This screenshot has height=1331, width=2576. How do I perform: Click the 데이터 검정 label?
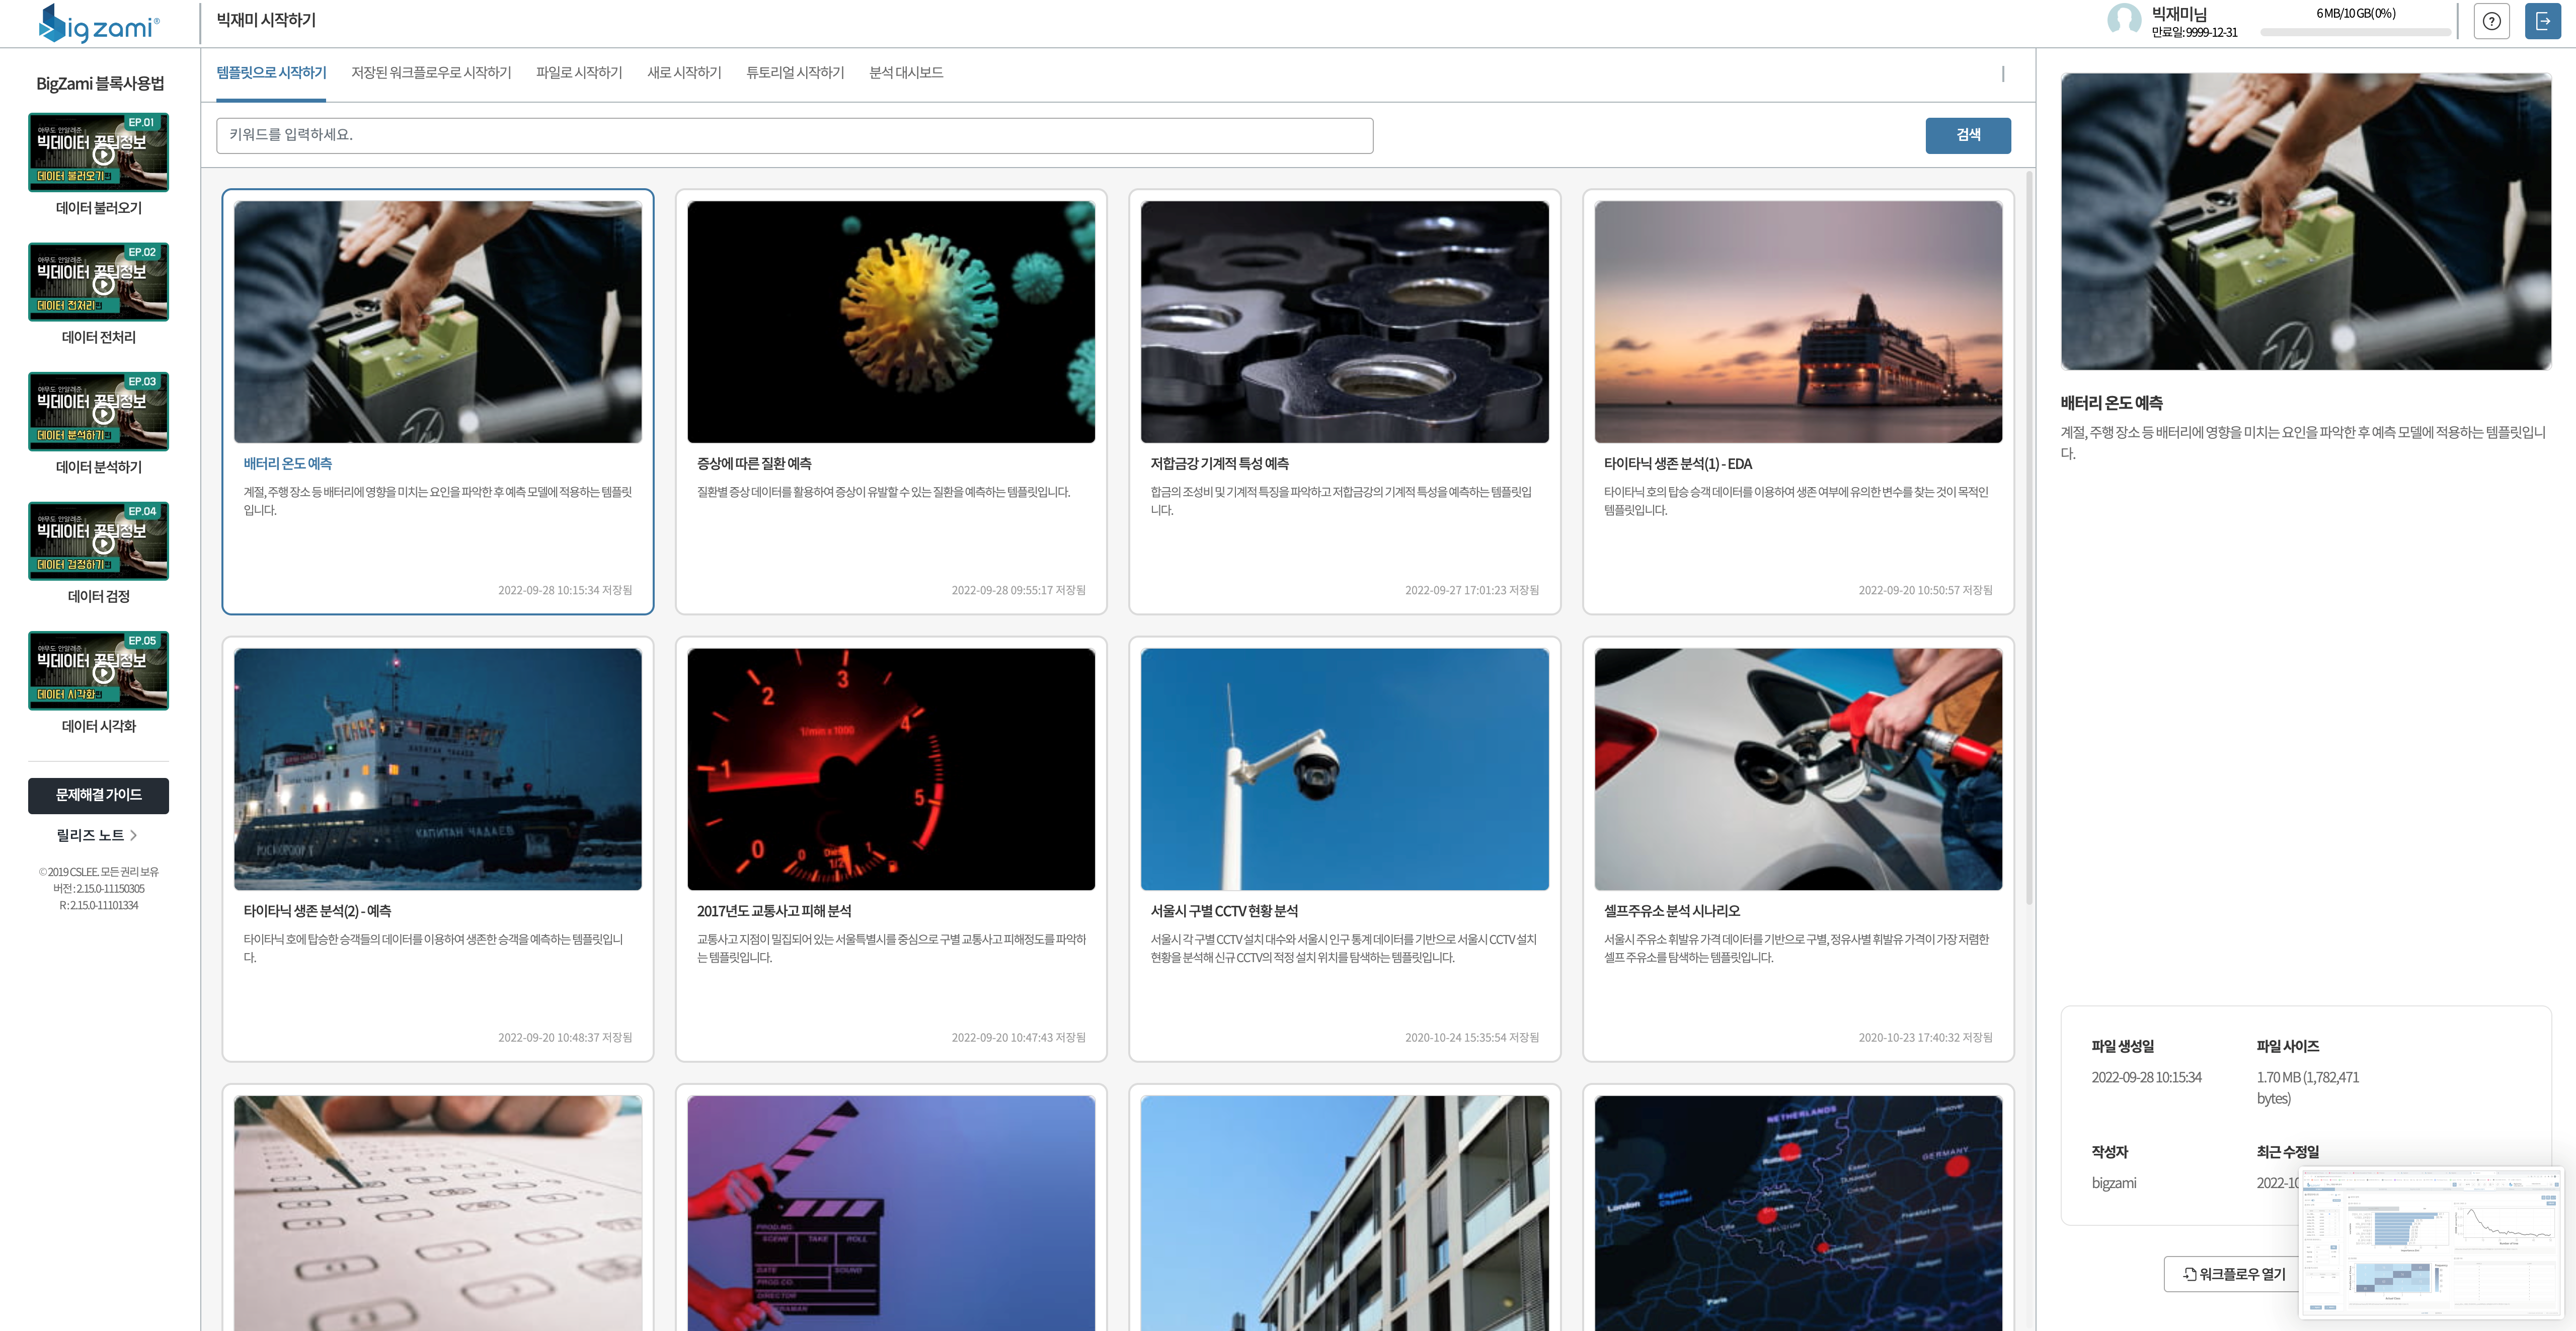point(99,597)
